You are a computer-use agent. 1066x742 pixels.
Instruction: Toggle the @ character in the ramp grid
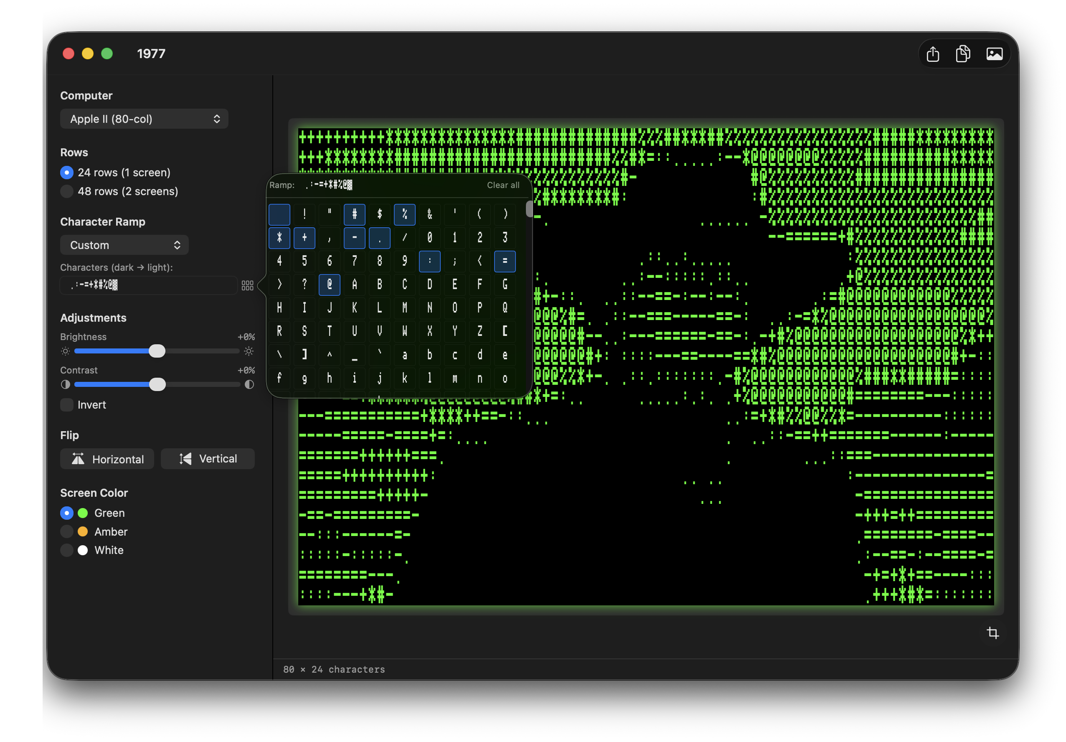point(329,285)
